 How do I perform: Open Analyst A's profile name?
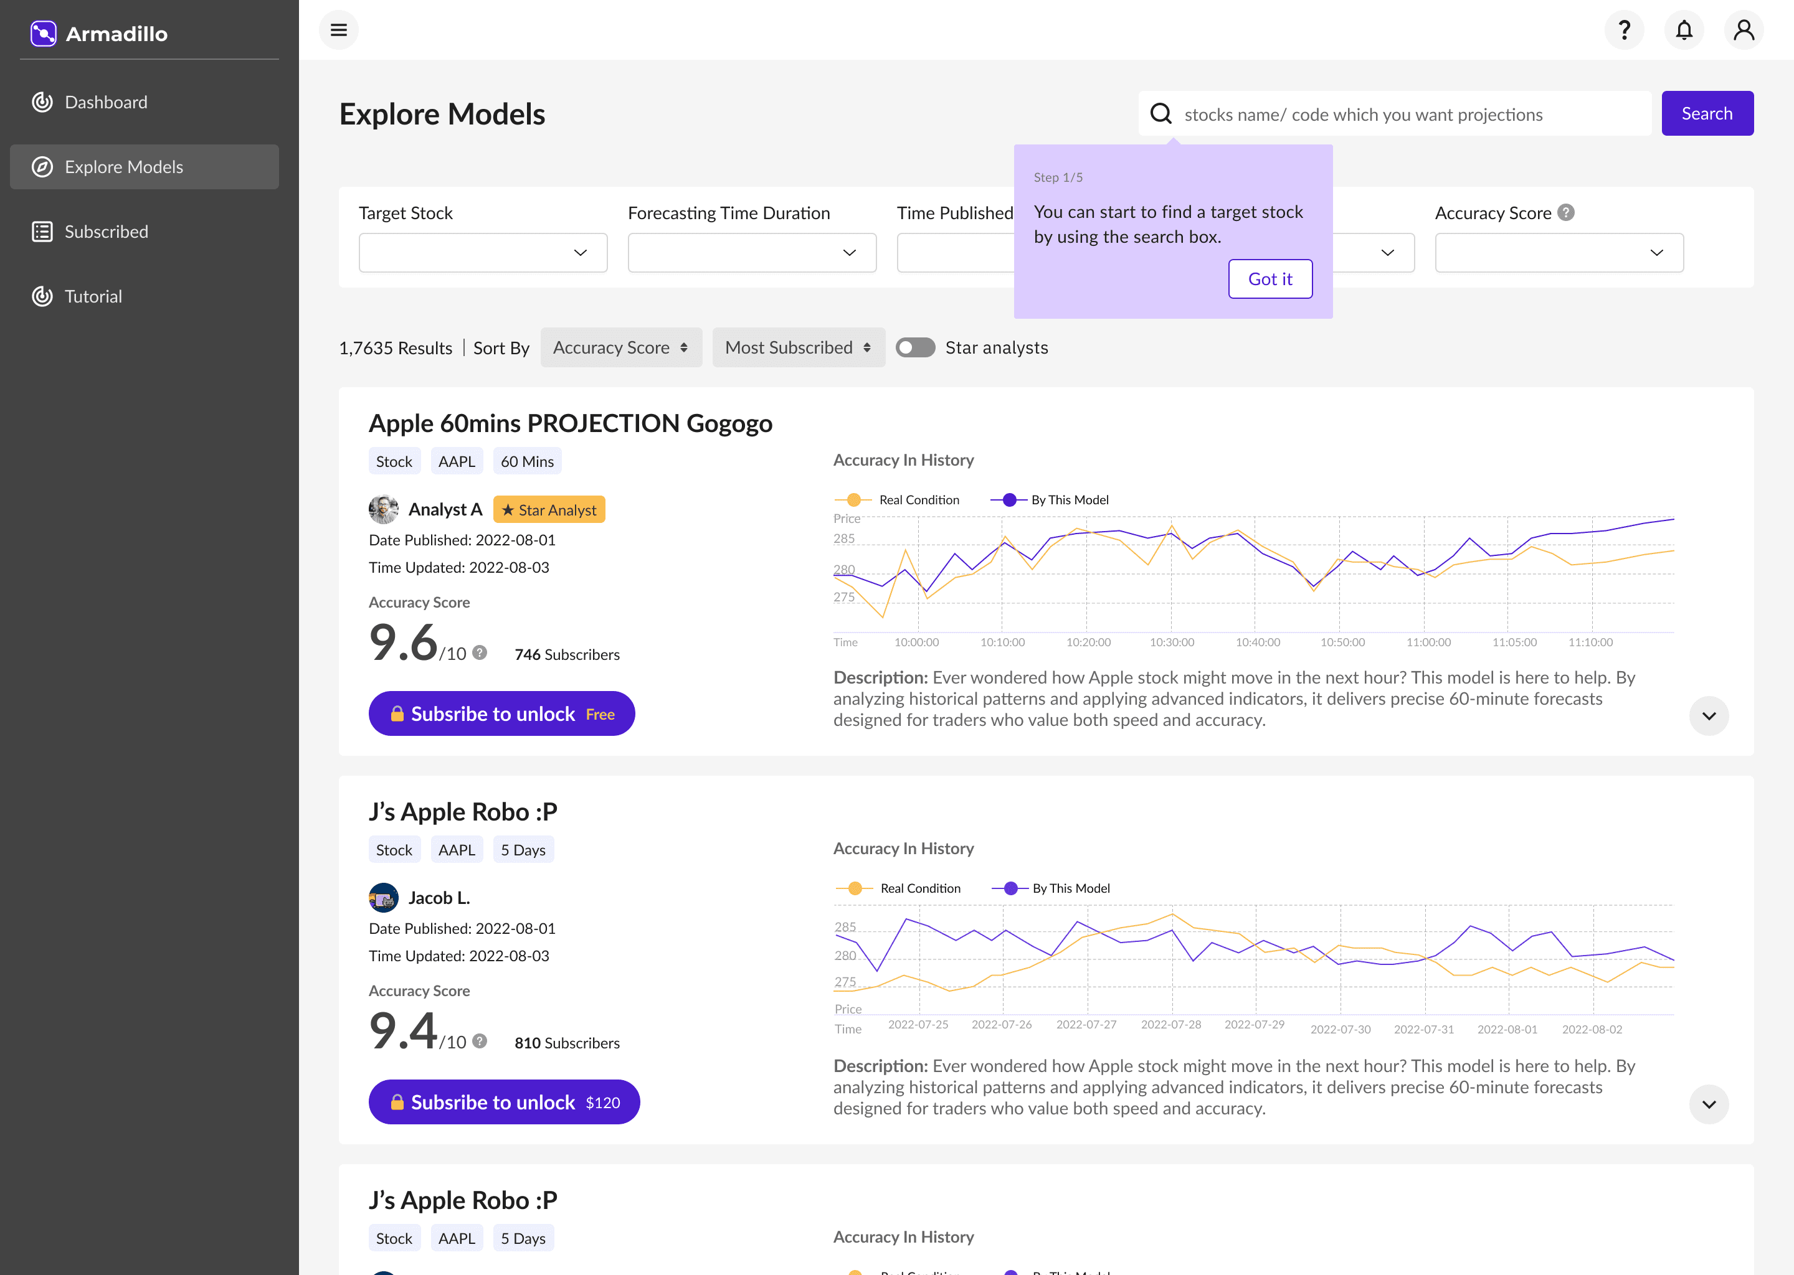tap(445, 509)
